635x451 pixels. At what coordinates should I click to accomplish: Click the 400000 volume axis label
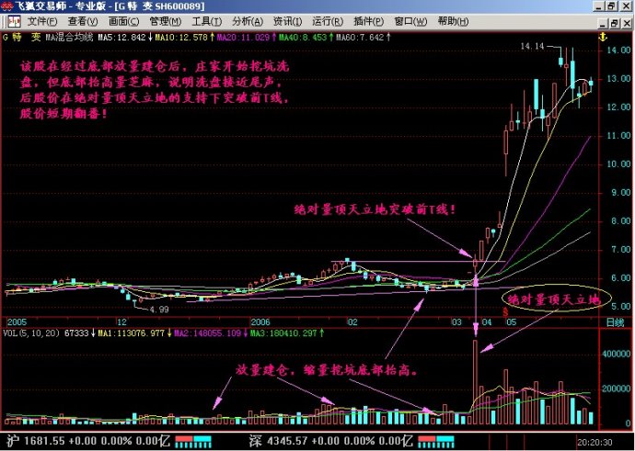pos(616,354)
